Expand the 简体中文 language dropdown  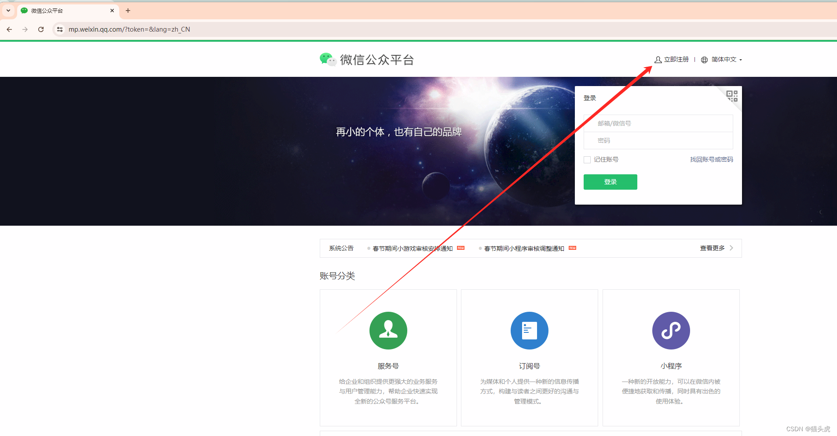(x=727, y=60)
